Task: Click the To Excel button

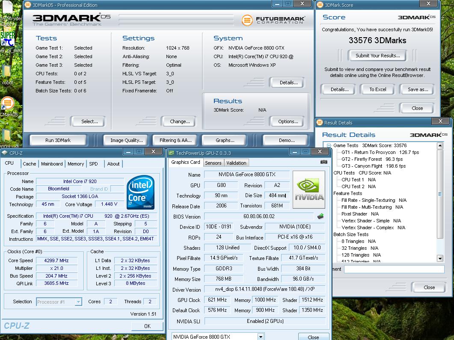Action: coord(377,89)
